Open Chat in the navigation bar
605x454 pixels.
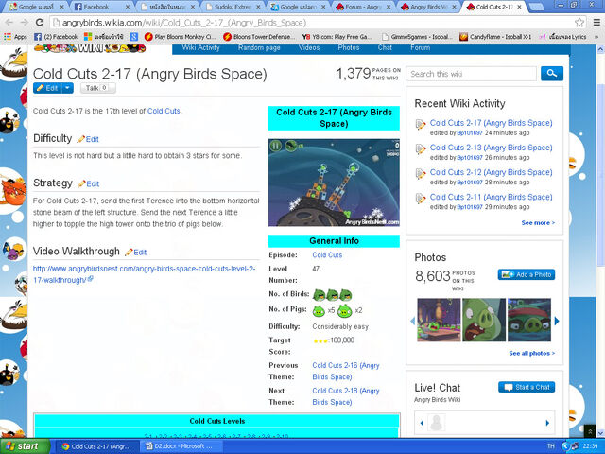point(385,48)
